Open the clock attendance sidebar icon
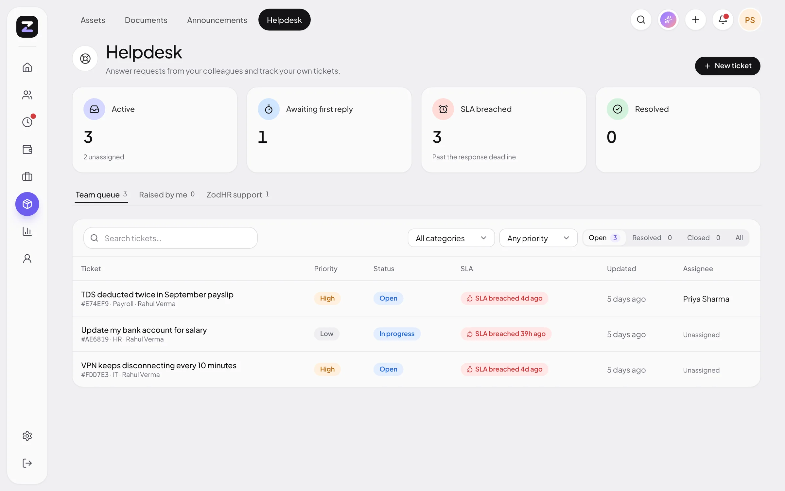785x491 pixels. [x=27, y=122]
